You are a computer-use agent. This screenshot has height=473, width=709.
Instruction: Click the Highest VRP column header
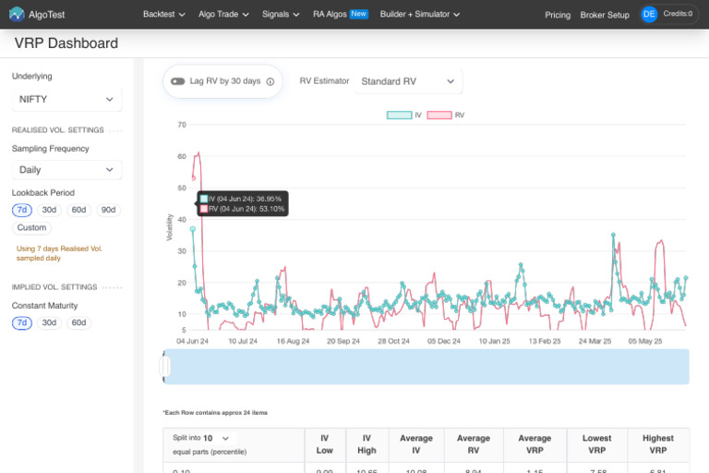point(658,444)
